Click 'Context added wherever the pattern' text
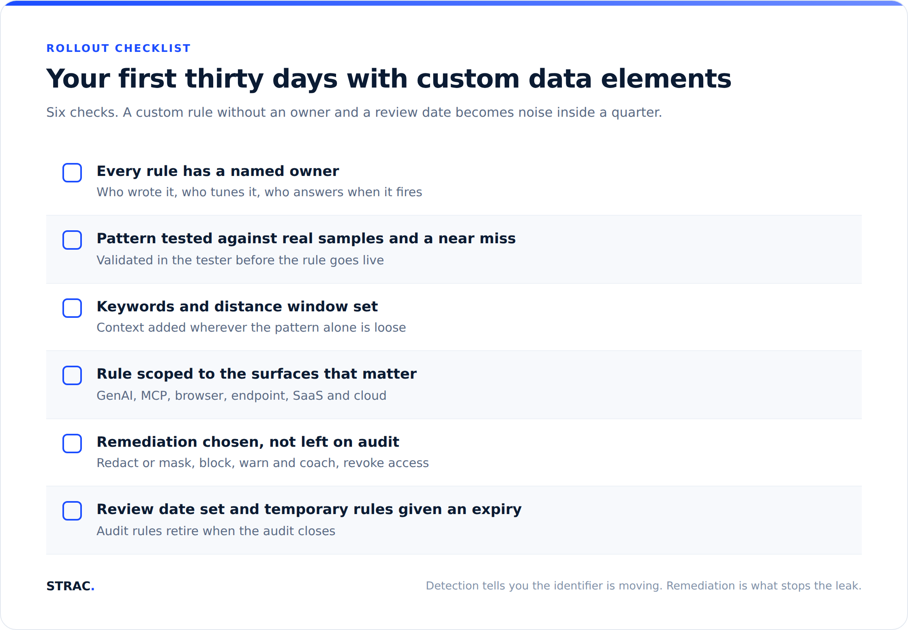This screenshot has height=630, width=908. coord(251,328)
